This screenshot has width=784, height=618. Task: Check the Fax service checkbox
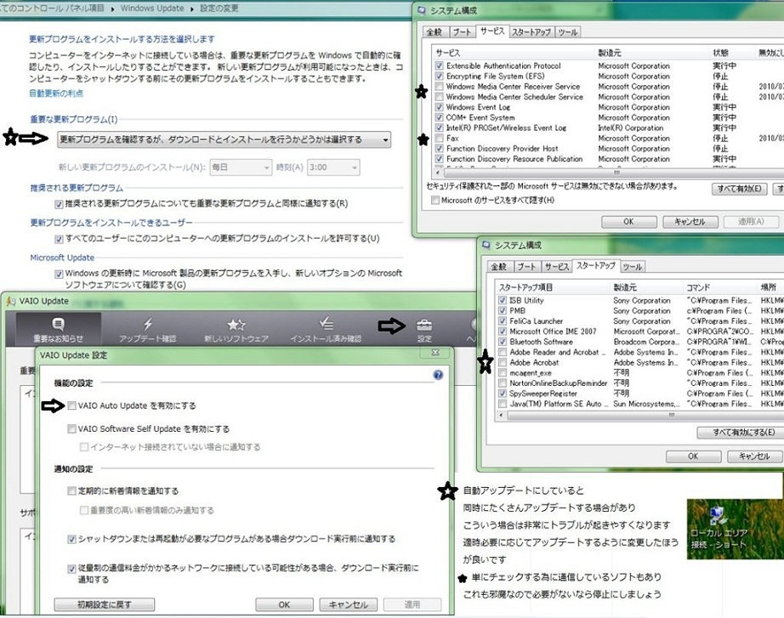click(x=439, y=139)
